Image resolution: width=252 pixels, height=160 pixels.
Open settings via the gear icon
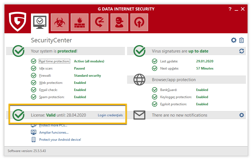tap(233, 40)
